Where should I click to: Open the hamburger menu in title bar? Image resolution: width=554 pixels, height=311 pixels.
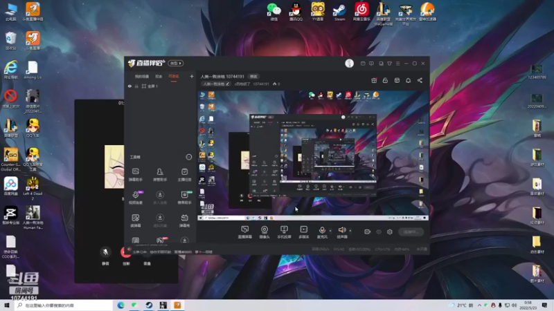[397, 64]
